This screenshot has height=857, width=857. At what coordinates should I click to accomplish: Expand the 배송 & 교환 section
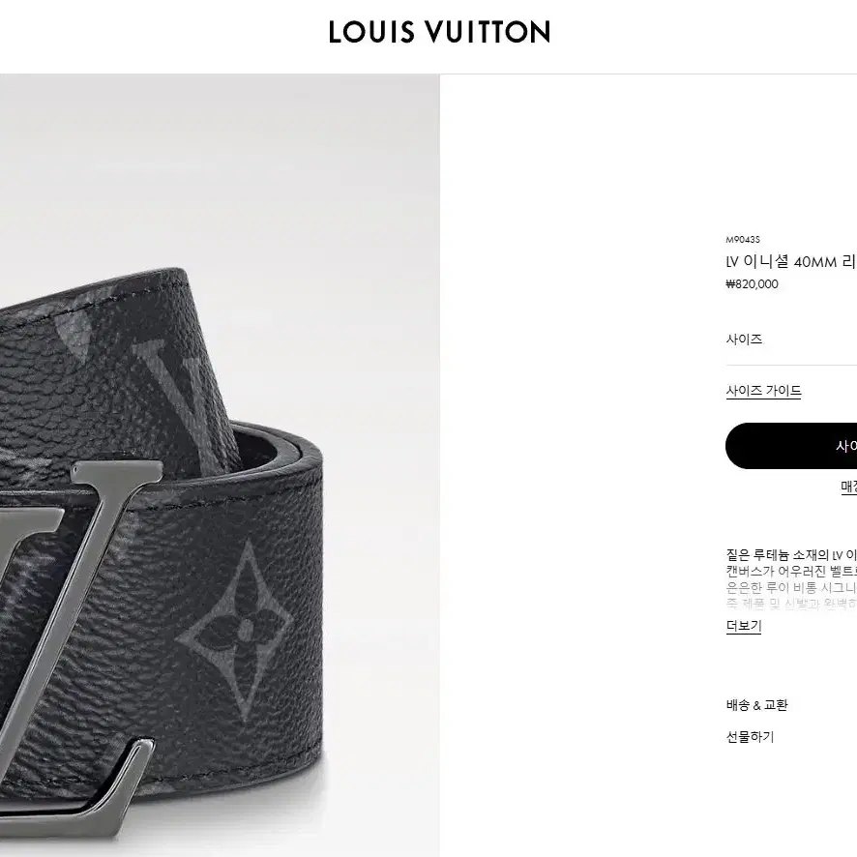[x=757, y=705]
